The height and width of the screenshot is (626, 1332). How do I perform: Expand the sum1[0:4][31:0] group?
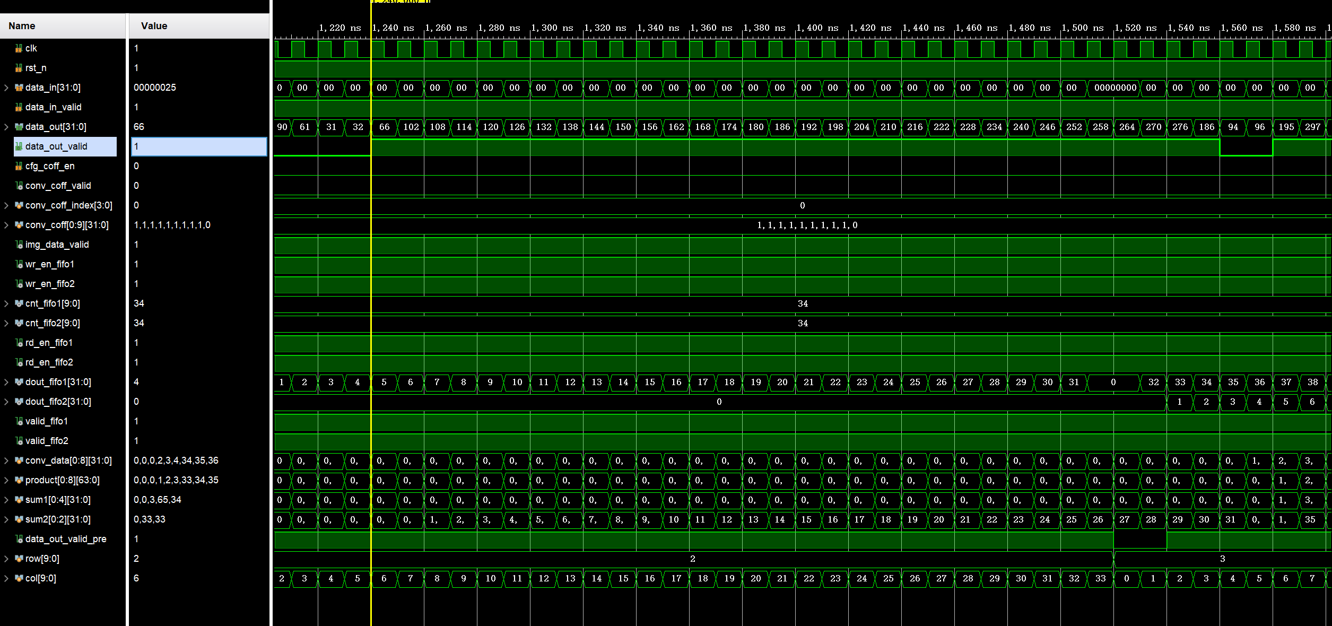coord(5,500)
